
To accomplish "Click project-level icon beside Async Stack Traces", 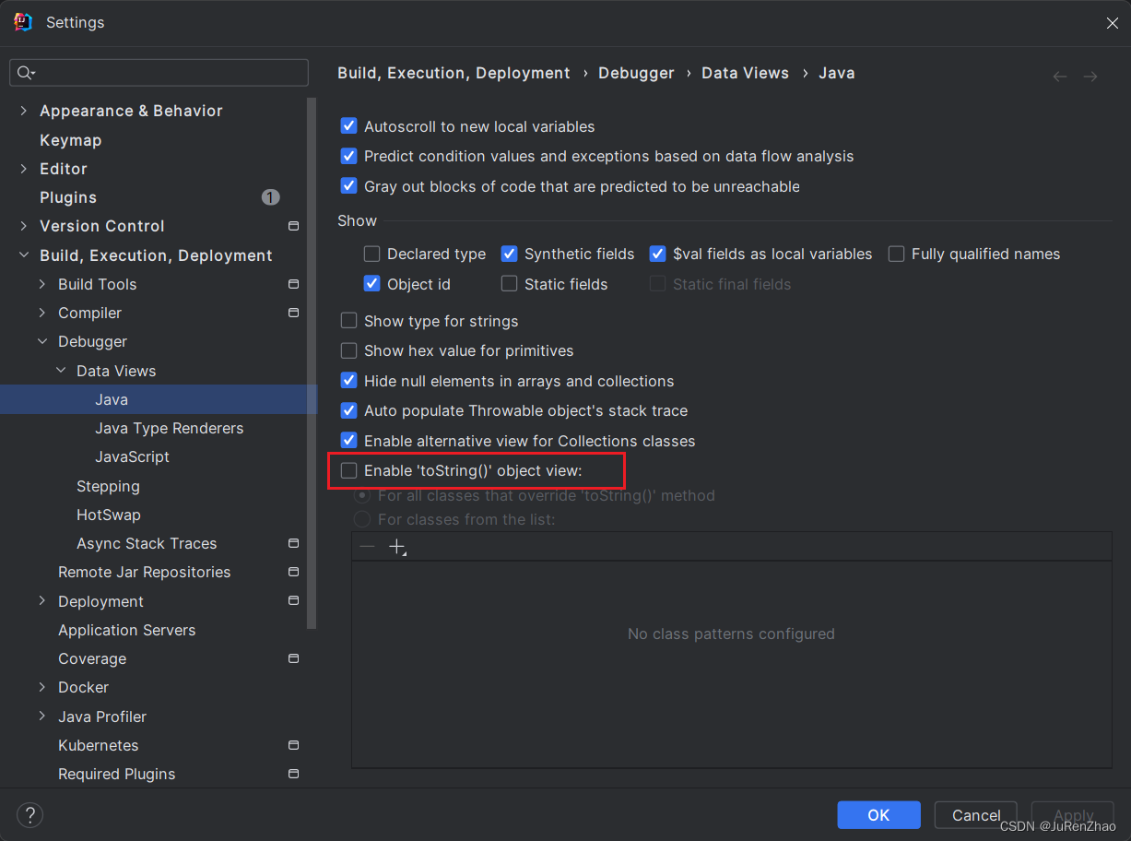I will pyautogui.click(x=293, y=543).
